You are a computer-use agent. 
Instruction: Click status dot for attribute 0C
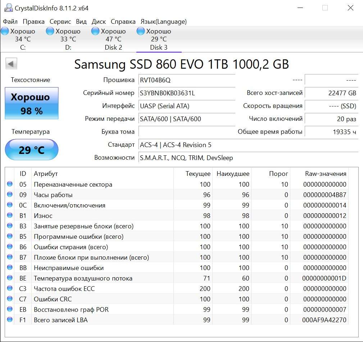(10, 205)
